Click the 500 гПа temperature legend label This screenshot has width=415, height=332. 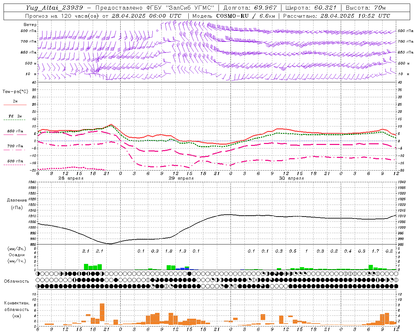click(15, 161)
